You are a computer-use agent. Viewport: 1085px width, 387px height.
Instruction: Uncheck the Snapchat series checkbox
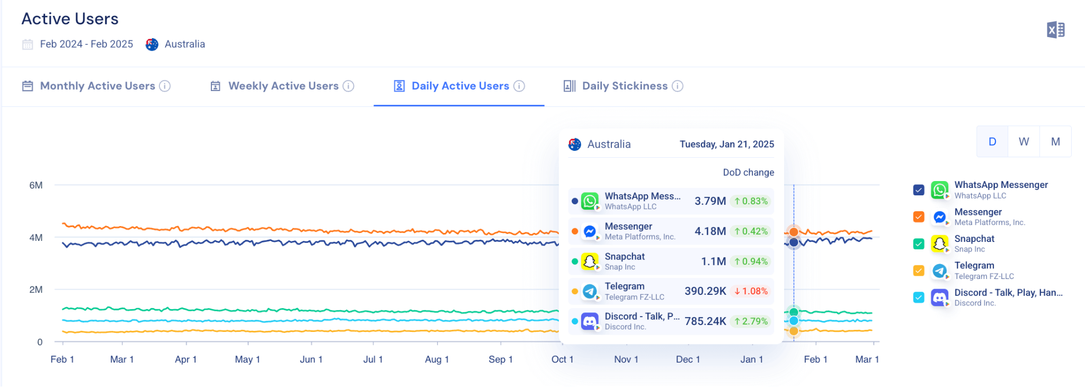(x=919, y=244)
